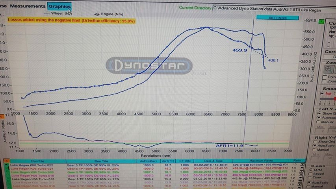Click the green marker beside run K06 Turbo 022
Screen dimensions: 336x189
(x=6, y=165)
